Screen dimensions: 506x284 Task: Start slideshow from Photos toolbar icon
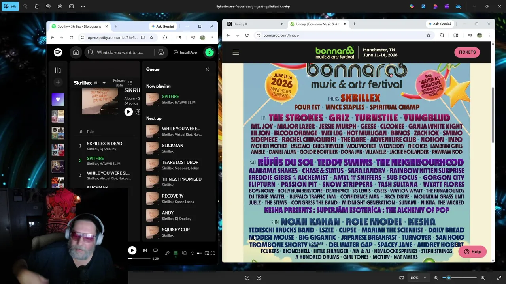(x=72, y=6)
